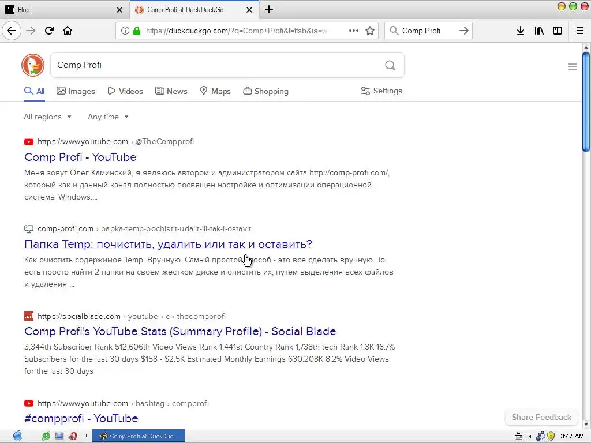Click the Social Blade result favicon
Image resolution: width=591 pixels, height=443 pixels.
(29, 316)
